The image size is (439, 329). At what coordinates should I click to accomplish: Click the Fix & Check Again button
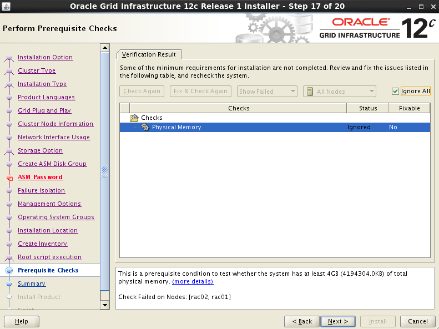(x=200, y=91)
